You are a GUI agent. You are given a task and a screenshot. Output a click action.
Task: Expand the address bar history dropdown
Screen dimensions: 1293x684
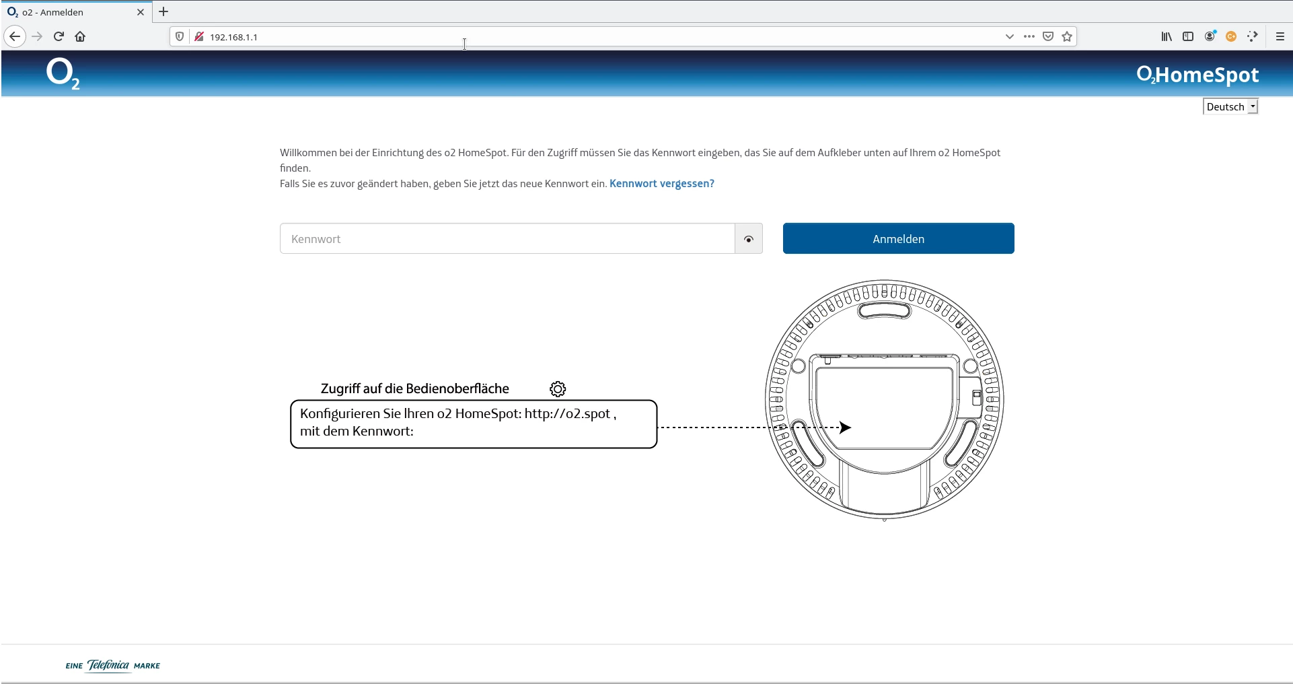pos(1009,36)
